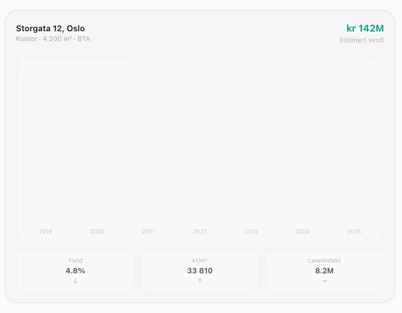Click the up arrow under kr/m²
Viewport: 402px width, 313px height.
(x=200, y=281)
